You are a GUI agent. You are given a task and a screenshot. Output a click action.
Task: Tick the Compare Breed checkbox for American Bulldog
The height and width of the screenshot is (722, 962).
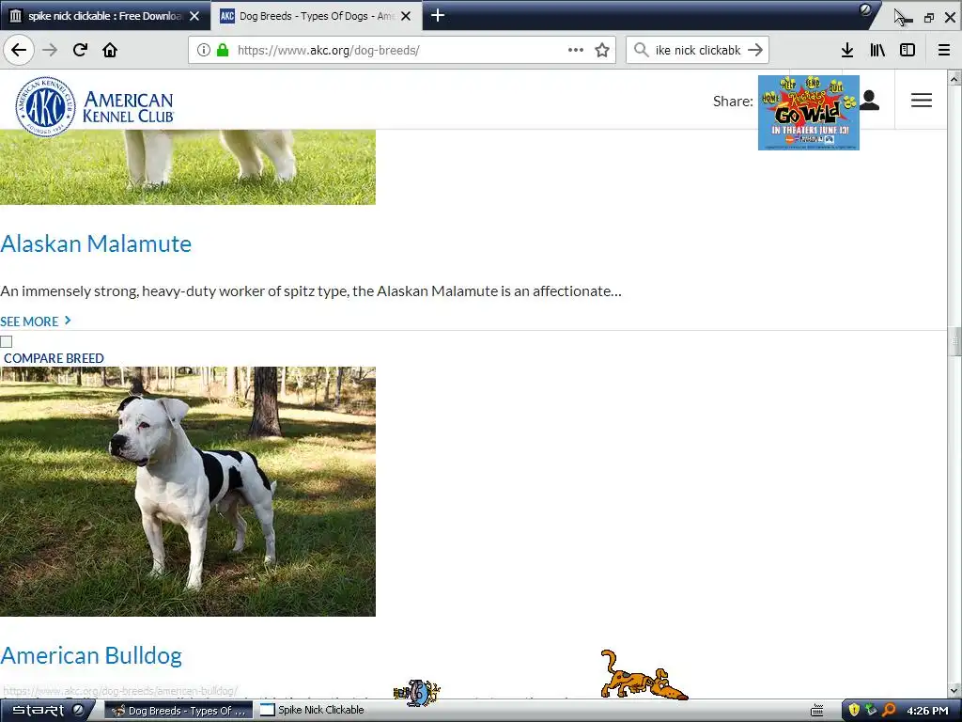(x=7, y=342)
